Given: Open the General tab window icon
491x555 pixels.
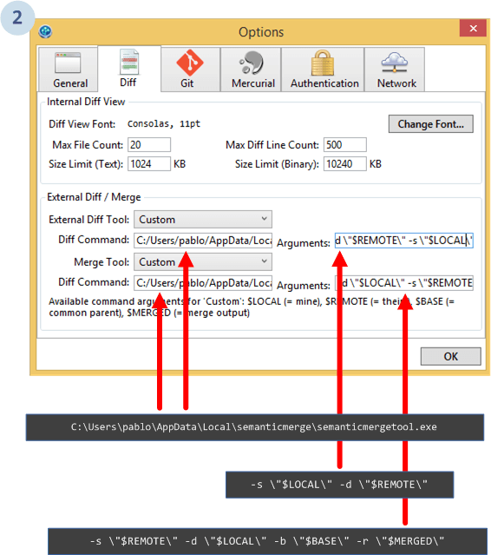Looking at the screenshot, I should (x=68, y=63).
